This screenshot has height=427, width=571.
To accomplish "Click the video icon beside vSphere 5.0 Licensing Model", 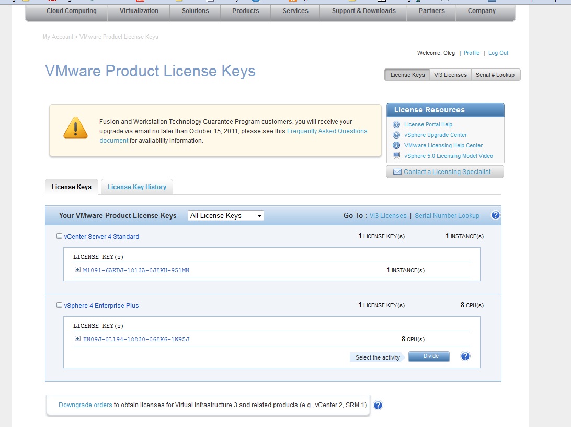I will (x=396, y=156).
